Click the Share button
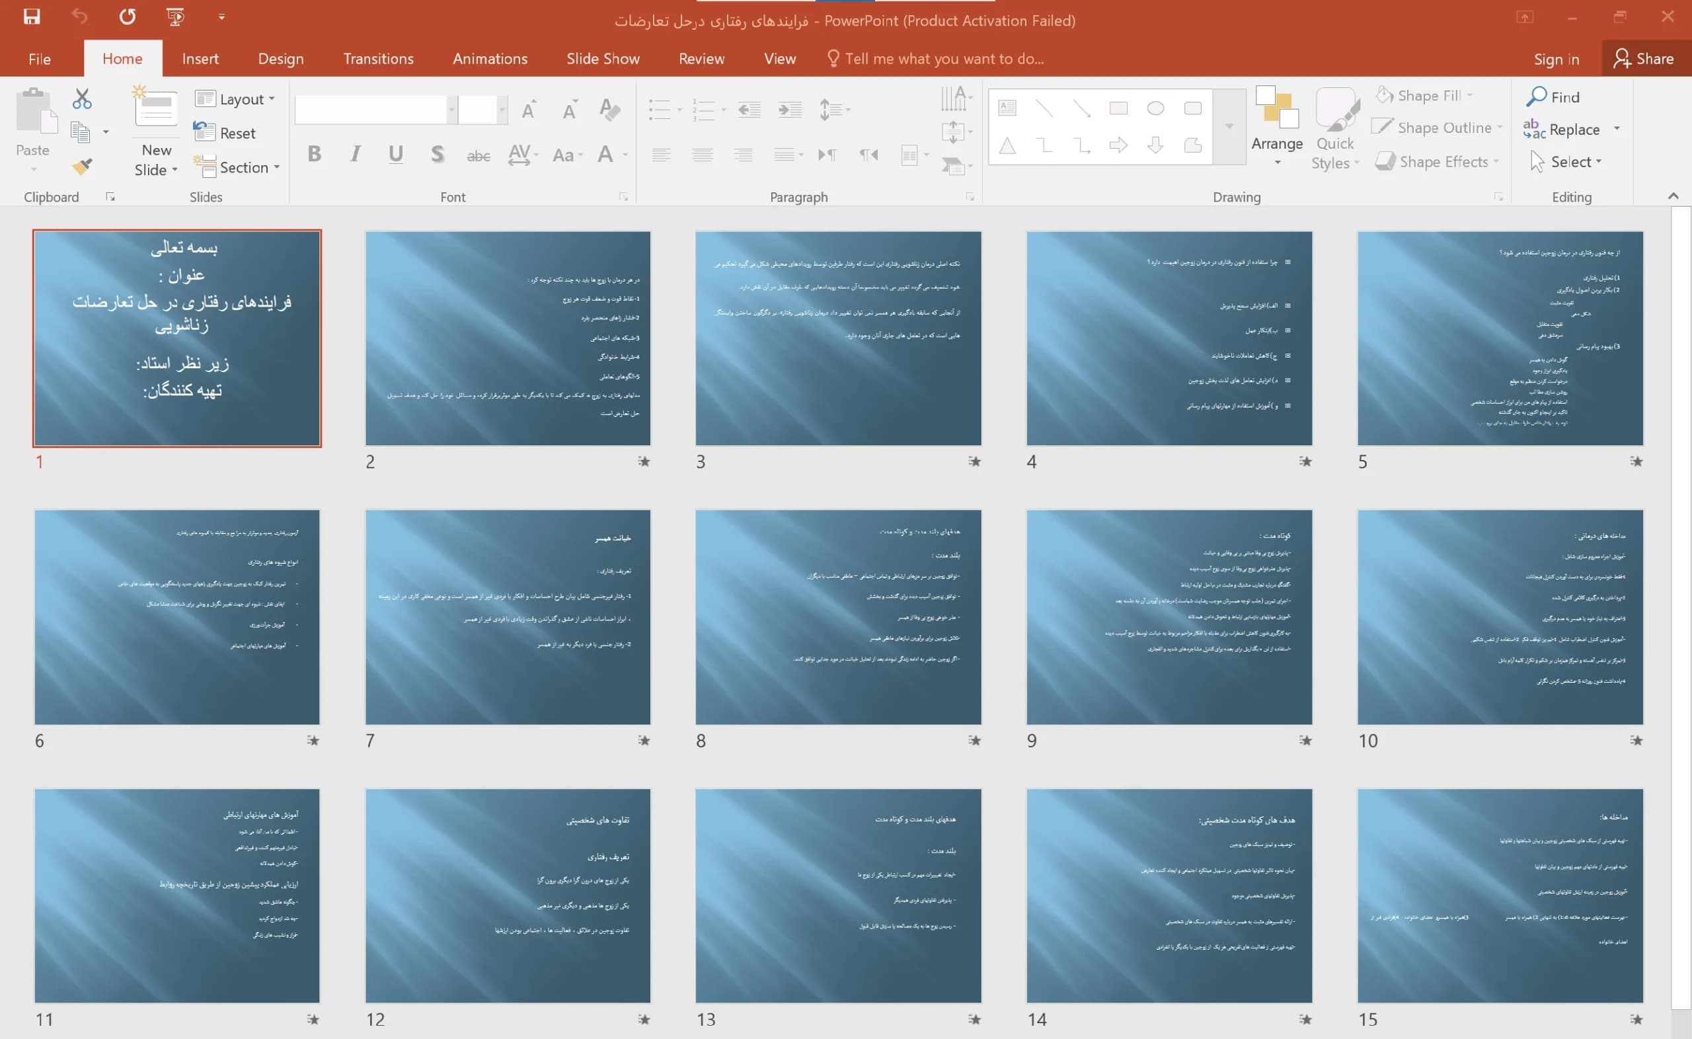 (1644, 58)
